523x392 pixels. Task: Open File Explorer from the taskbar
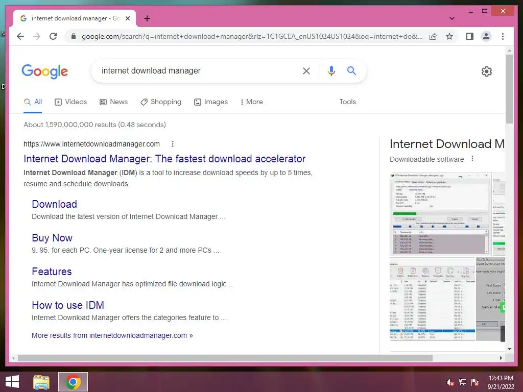(x=41, y=382)
